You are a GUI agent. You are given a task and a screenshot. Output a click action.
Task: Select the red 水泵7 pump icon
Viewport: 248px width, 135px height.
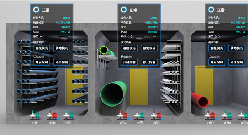pyautogui.click(x=210, y=115)
